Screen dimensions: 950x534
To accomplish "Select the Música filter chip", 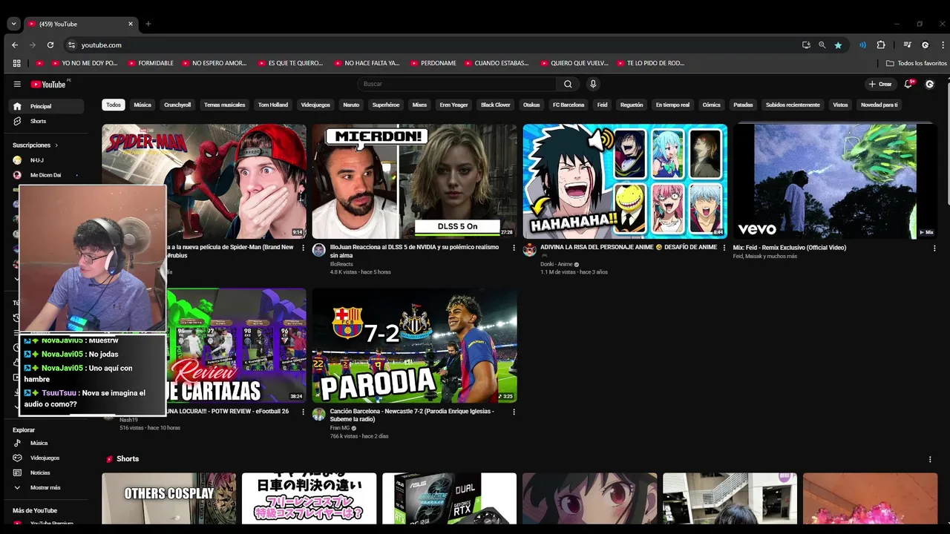I will [142, 105].
